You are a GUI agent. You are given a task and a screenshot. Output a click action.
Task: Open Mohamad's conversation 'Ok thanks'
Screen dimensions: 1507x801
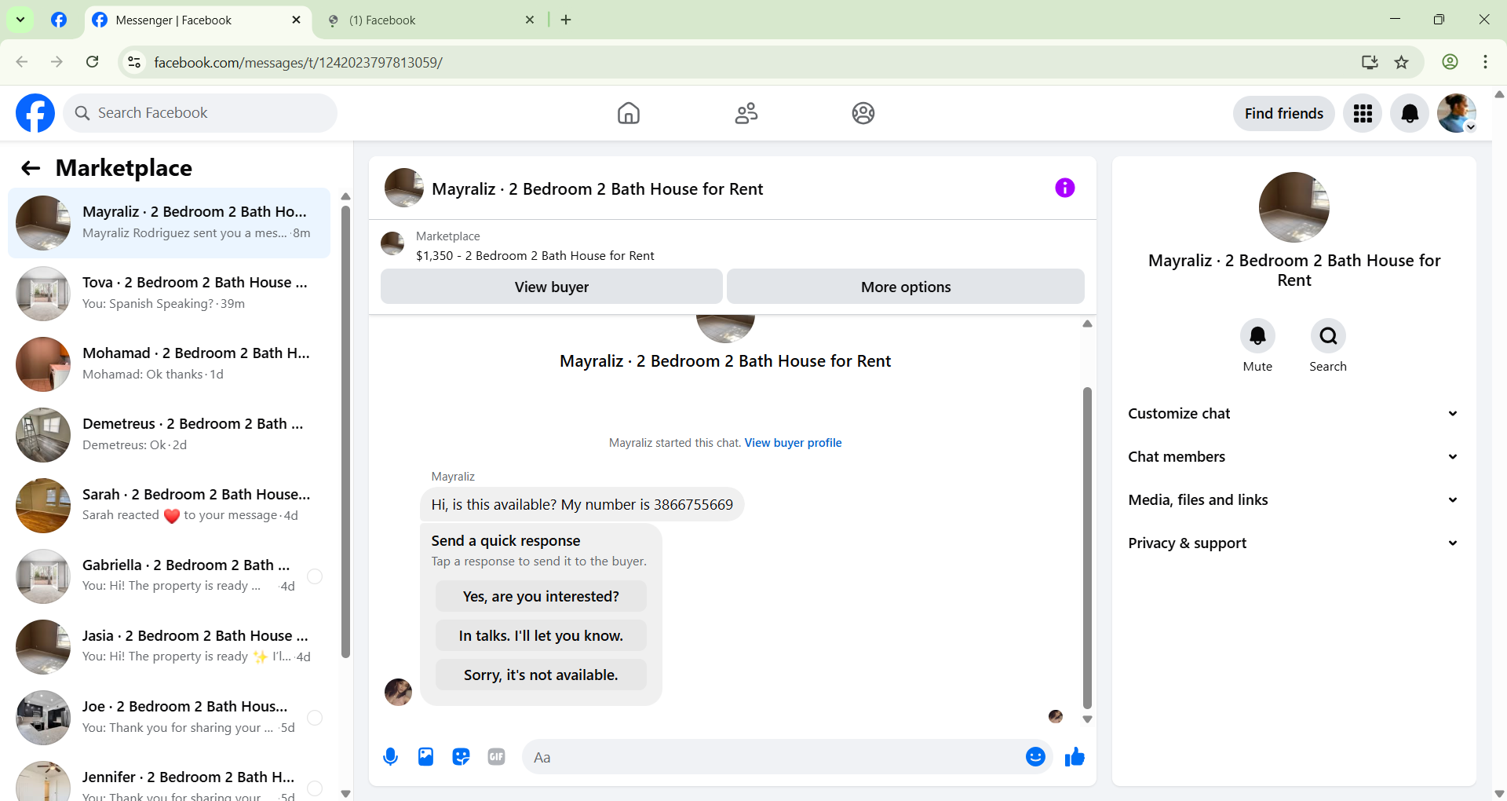(x=169, y=364)
